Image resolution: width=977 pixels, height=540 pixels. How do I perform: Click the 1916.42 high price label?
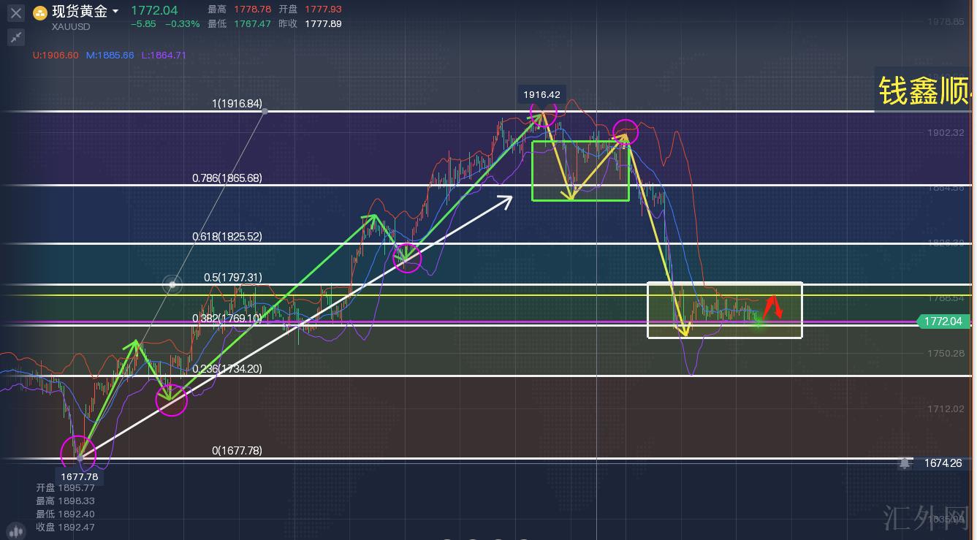(541, 94)
